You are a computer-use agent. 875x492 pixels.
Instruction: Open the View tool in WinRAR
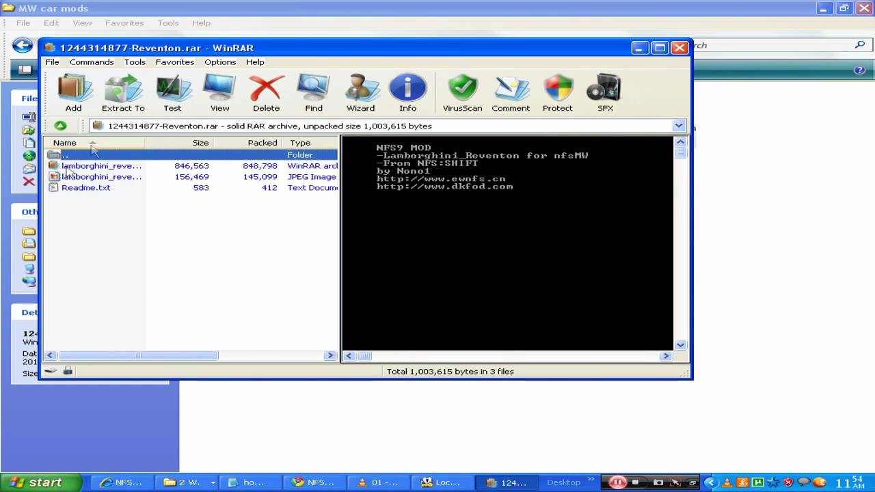click(219, 93)
